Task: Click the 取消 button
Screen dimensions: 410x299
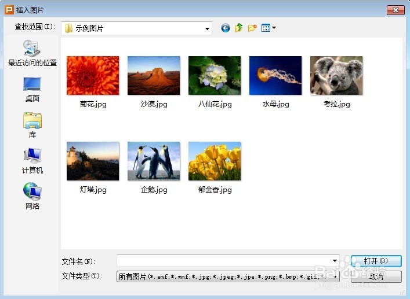Action: click(x=376, y=276)
